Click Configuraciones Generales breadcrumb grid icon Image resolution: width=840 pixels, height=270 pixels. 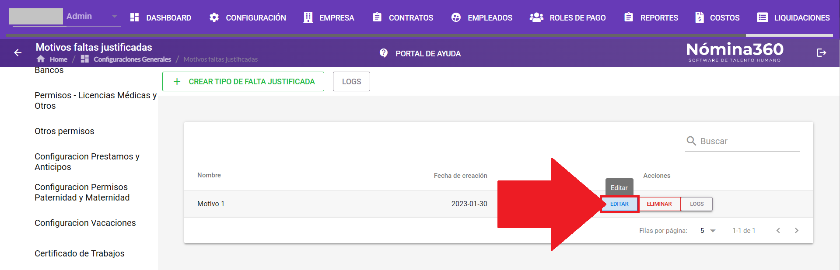click(x=85, y=59)
